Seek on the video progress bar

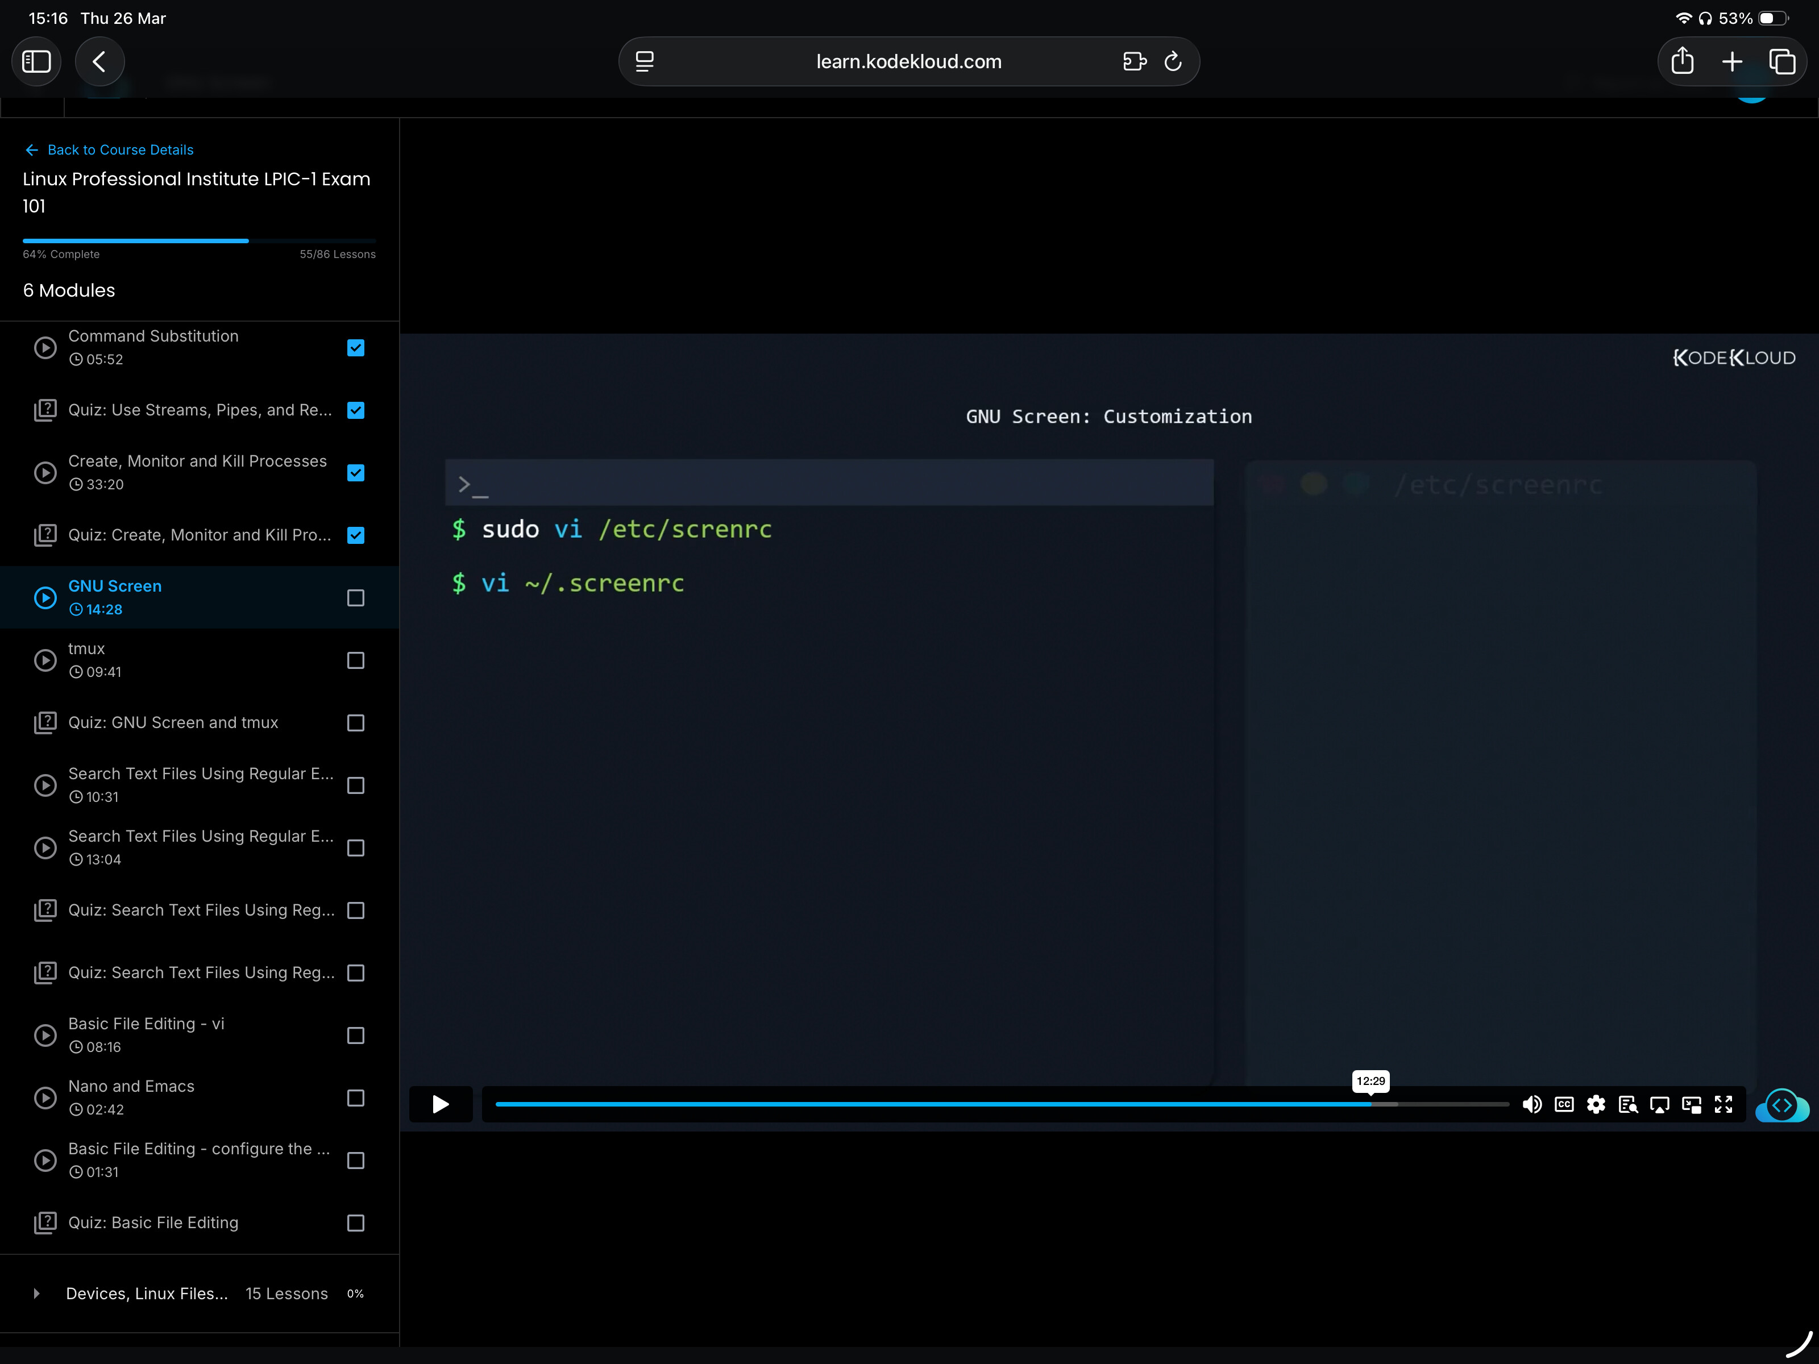coord(987,1104)
